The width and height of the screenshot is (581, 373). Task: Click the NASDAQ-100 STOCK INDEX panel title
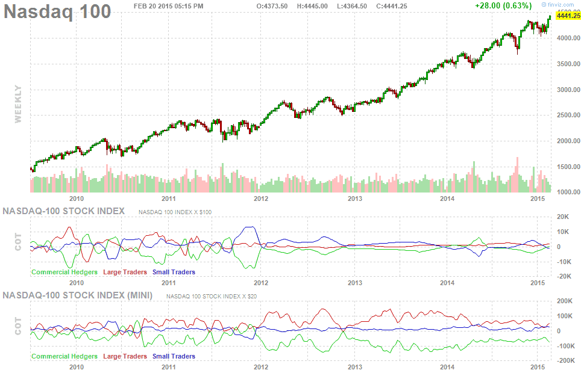click(64, 211)
